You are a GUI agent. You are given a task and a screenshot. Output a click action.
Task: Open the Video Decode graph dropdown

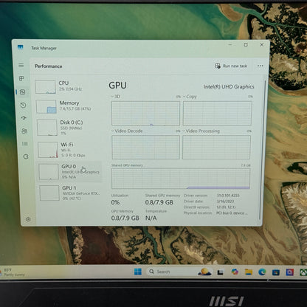[127, 131]
